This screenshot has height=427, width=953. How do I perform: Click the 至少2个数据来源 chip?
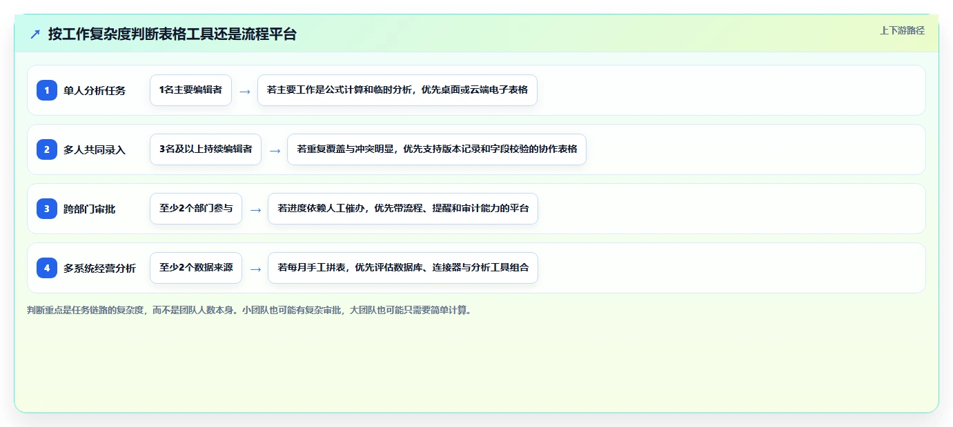(x=196, y=268)
